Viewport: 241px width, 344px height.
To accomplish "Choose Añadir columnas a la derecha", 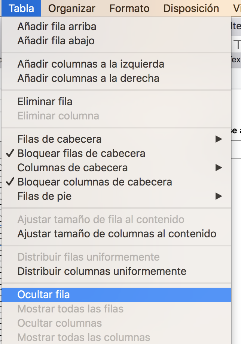I will (x=88, y=78).
